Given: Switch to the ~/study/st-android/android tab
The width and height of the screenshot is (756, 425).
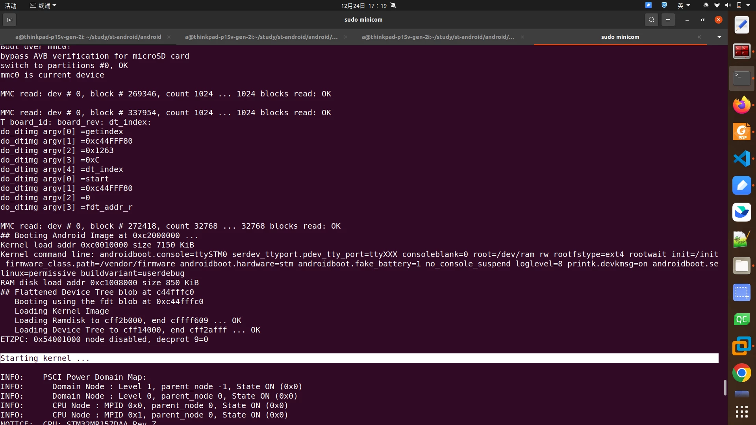Looking at the screenshot, I should 88,37.
